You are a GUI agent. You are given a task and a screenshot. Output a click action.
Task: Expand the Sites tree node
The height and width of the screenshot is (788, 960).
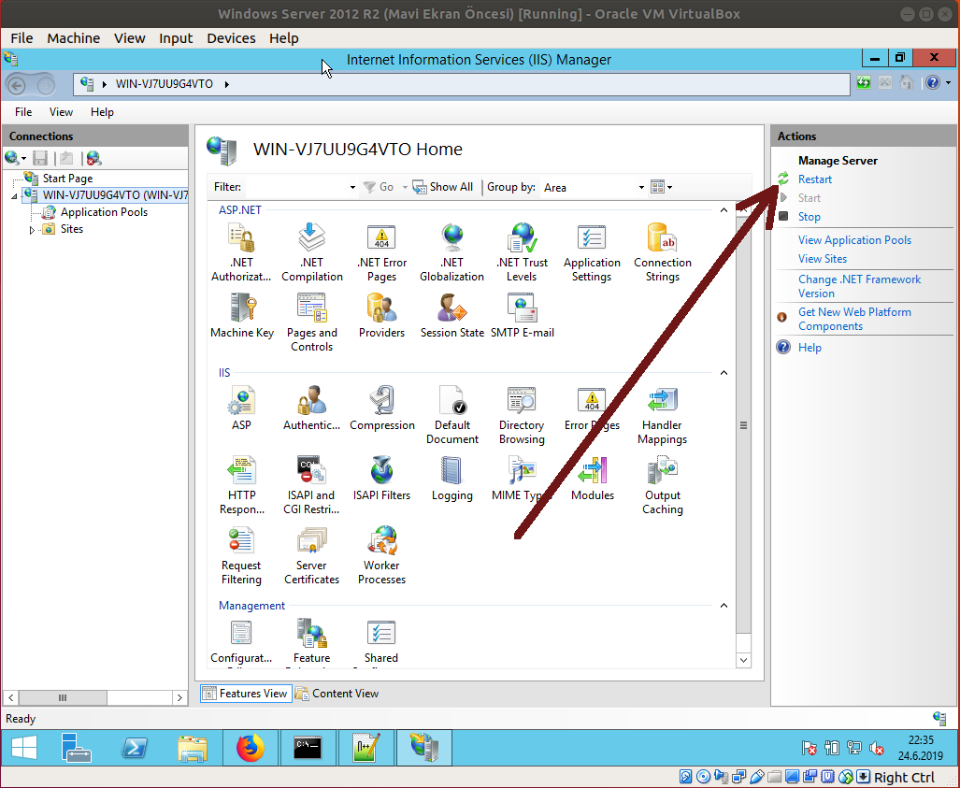coord(32,230)
